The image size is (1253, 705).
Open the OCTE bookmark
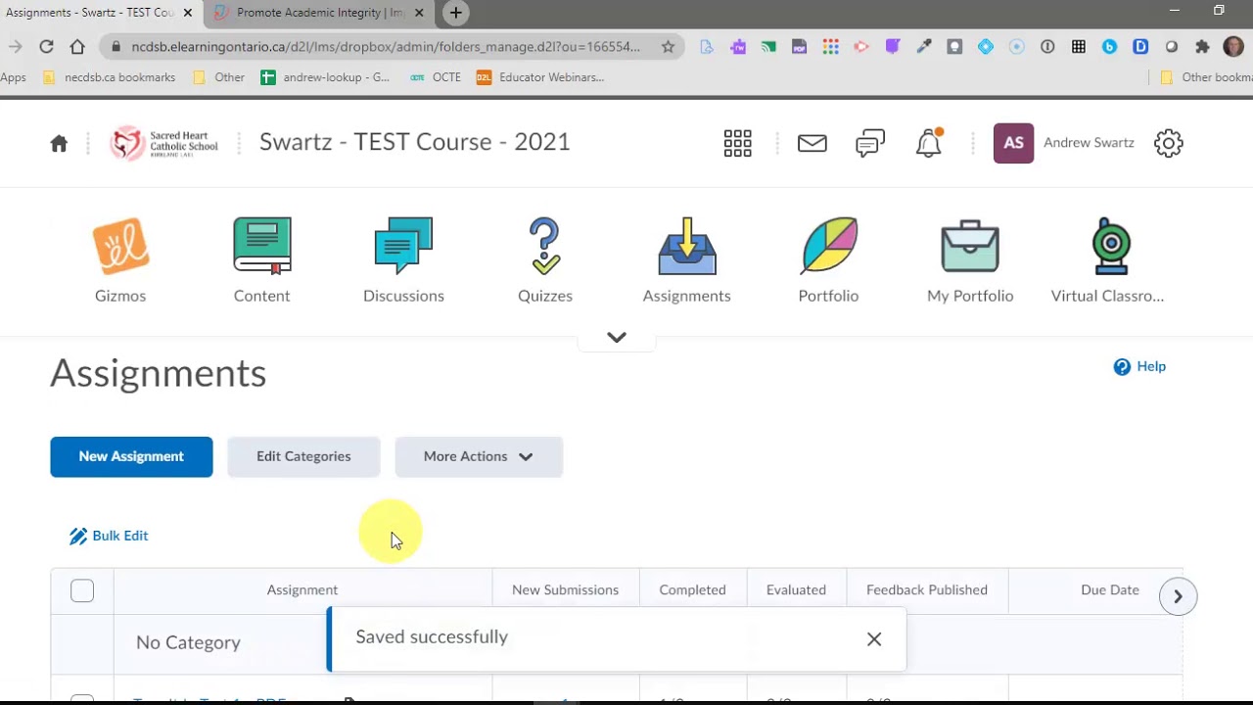(436, 77)
